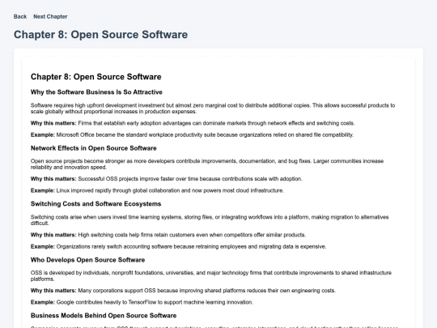The image size is (437, 328).
Task: Click the TensorFlow example sentence
Action: coord(142,302)
